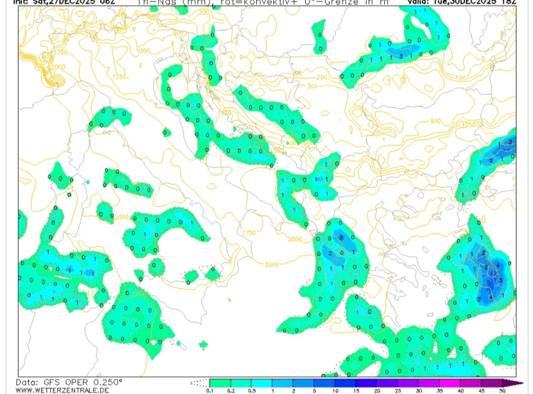Click the 1000 contour label in upper-left
This screenshot has height=394, width=533.
coord(142,50)
